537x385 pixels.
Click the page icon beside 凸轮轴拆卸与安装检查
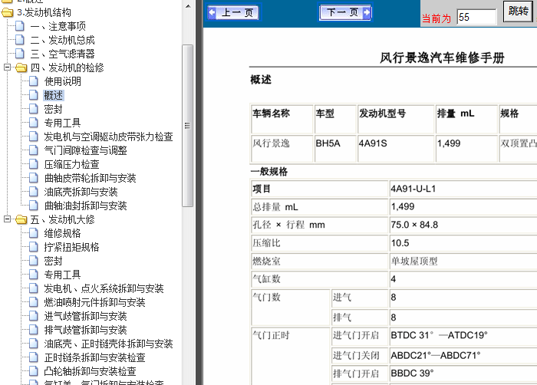pos(34,371)
